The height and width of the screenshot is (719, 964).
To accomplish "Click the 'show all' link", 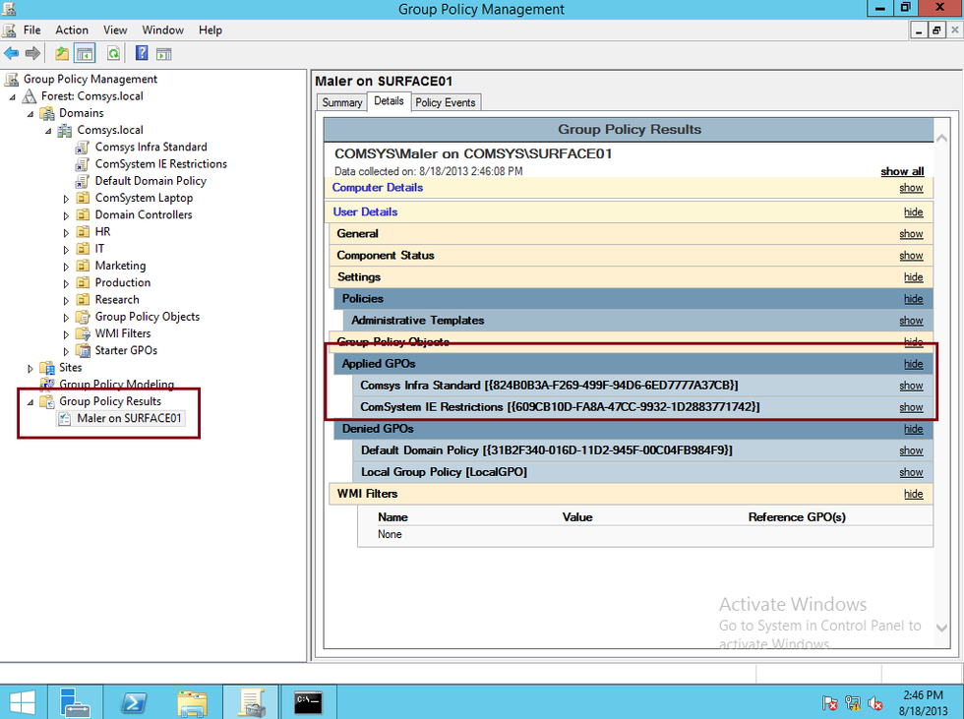I will tap(902, 171).
